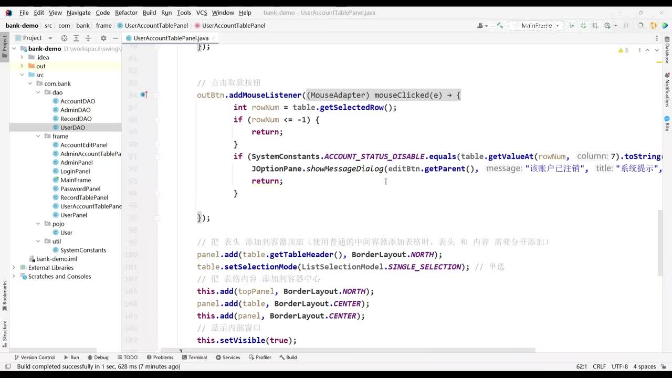672x378 pixels.
Task: Open the Build menu
Action: tap(149, 13)
